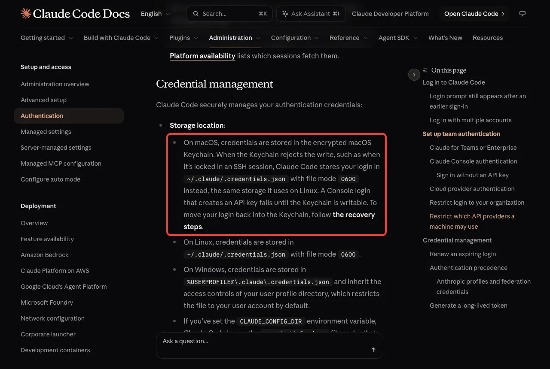The height and width of the screenshot is (369, 550).
Task: Click into the Search field
Action: [229, 14]
